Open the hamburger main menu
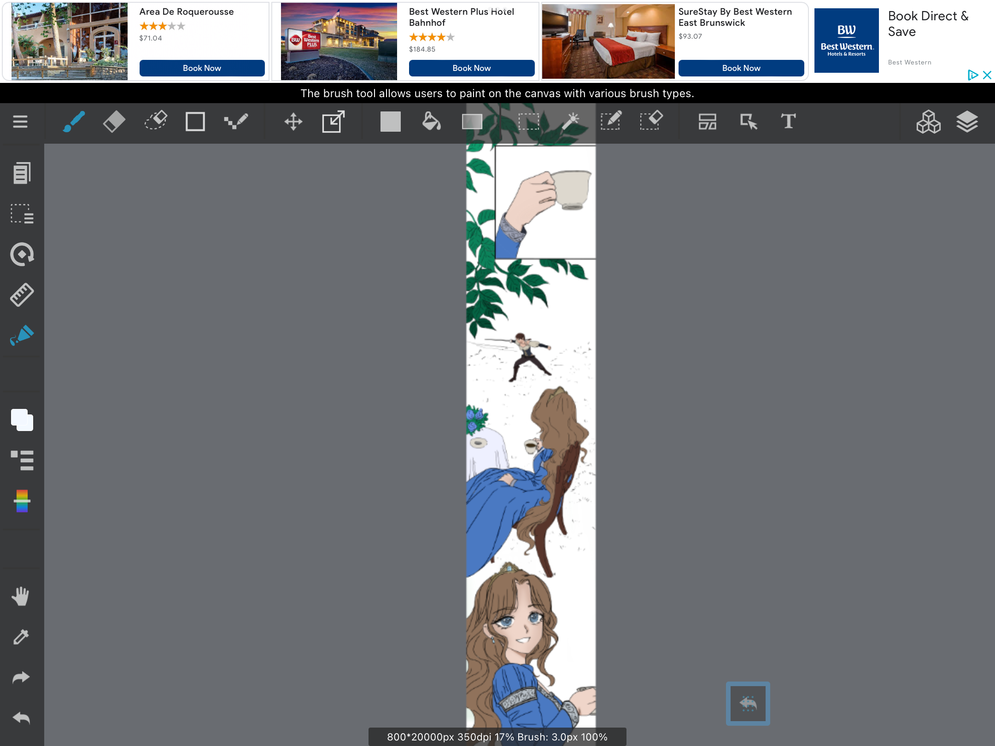 point(20,122)
